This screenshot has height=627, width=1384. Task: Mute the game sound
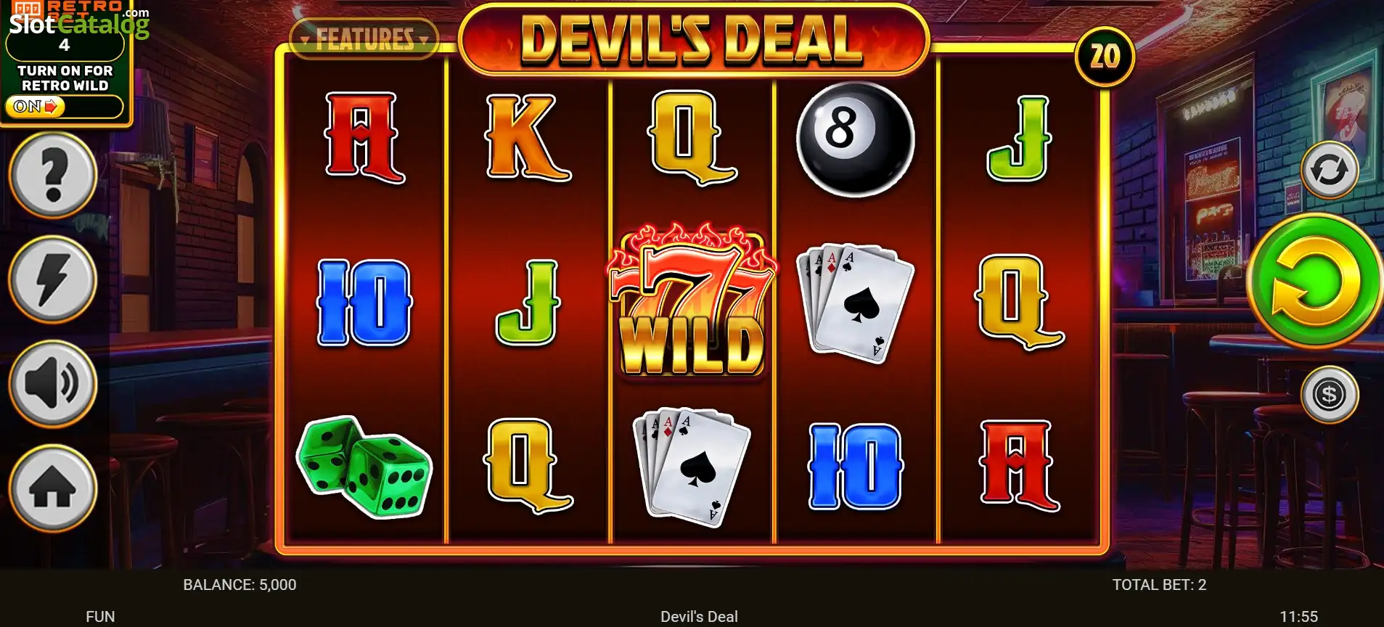53,384
